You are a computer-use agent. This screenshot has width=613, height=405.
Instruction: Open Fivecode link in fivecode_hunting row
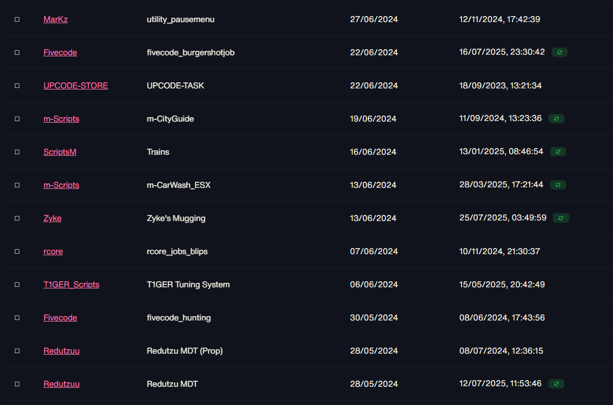click(60, 318)
